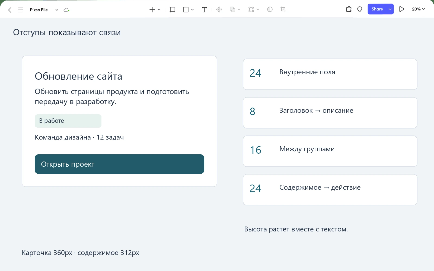Click the "В работе" status badge

point(68,121)
